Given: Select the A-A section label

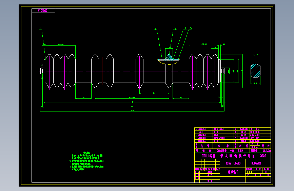Looking at the screenshot, I should [256, 55].
